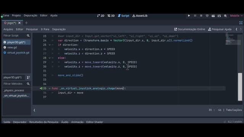Open Resultados da Pesquisa panel
The image size is (244, 137).
pos(44,122)
